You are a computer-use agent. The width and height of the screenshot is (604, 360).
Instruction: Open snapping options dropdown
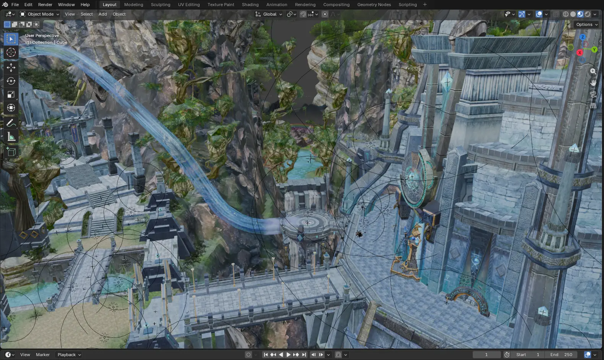pyautogui.click(x=313, y=14)
